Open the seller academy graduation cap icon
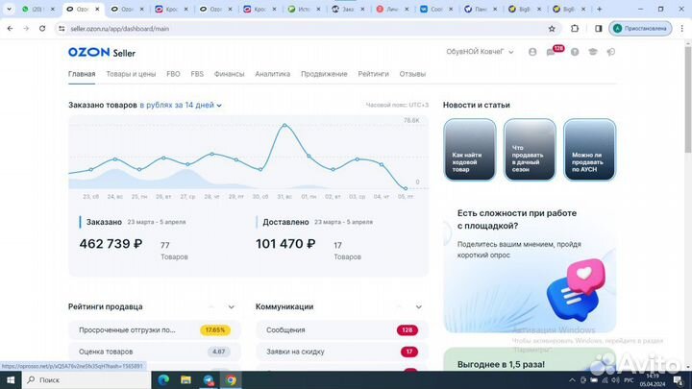Screen dimensions: 692x389 [593, 52]
